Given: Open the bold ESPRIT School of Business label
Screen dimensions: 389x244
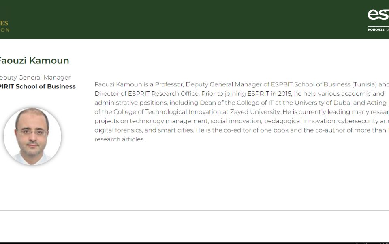Looking at the screenshot, I should coord(37,86).
